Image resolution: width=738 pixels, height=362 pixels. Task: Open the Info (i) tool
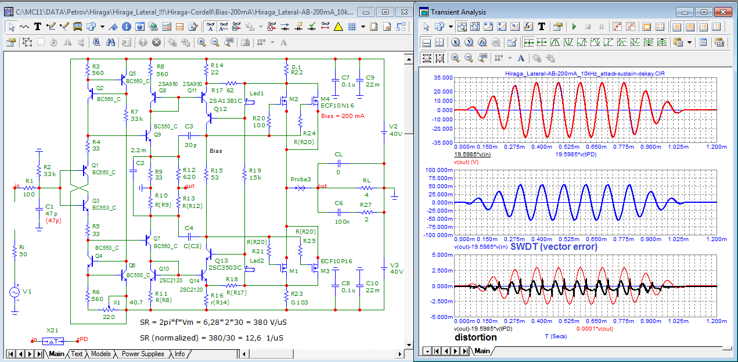click(126, 26)
